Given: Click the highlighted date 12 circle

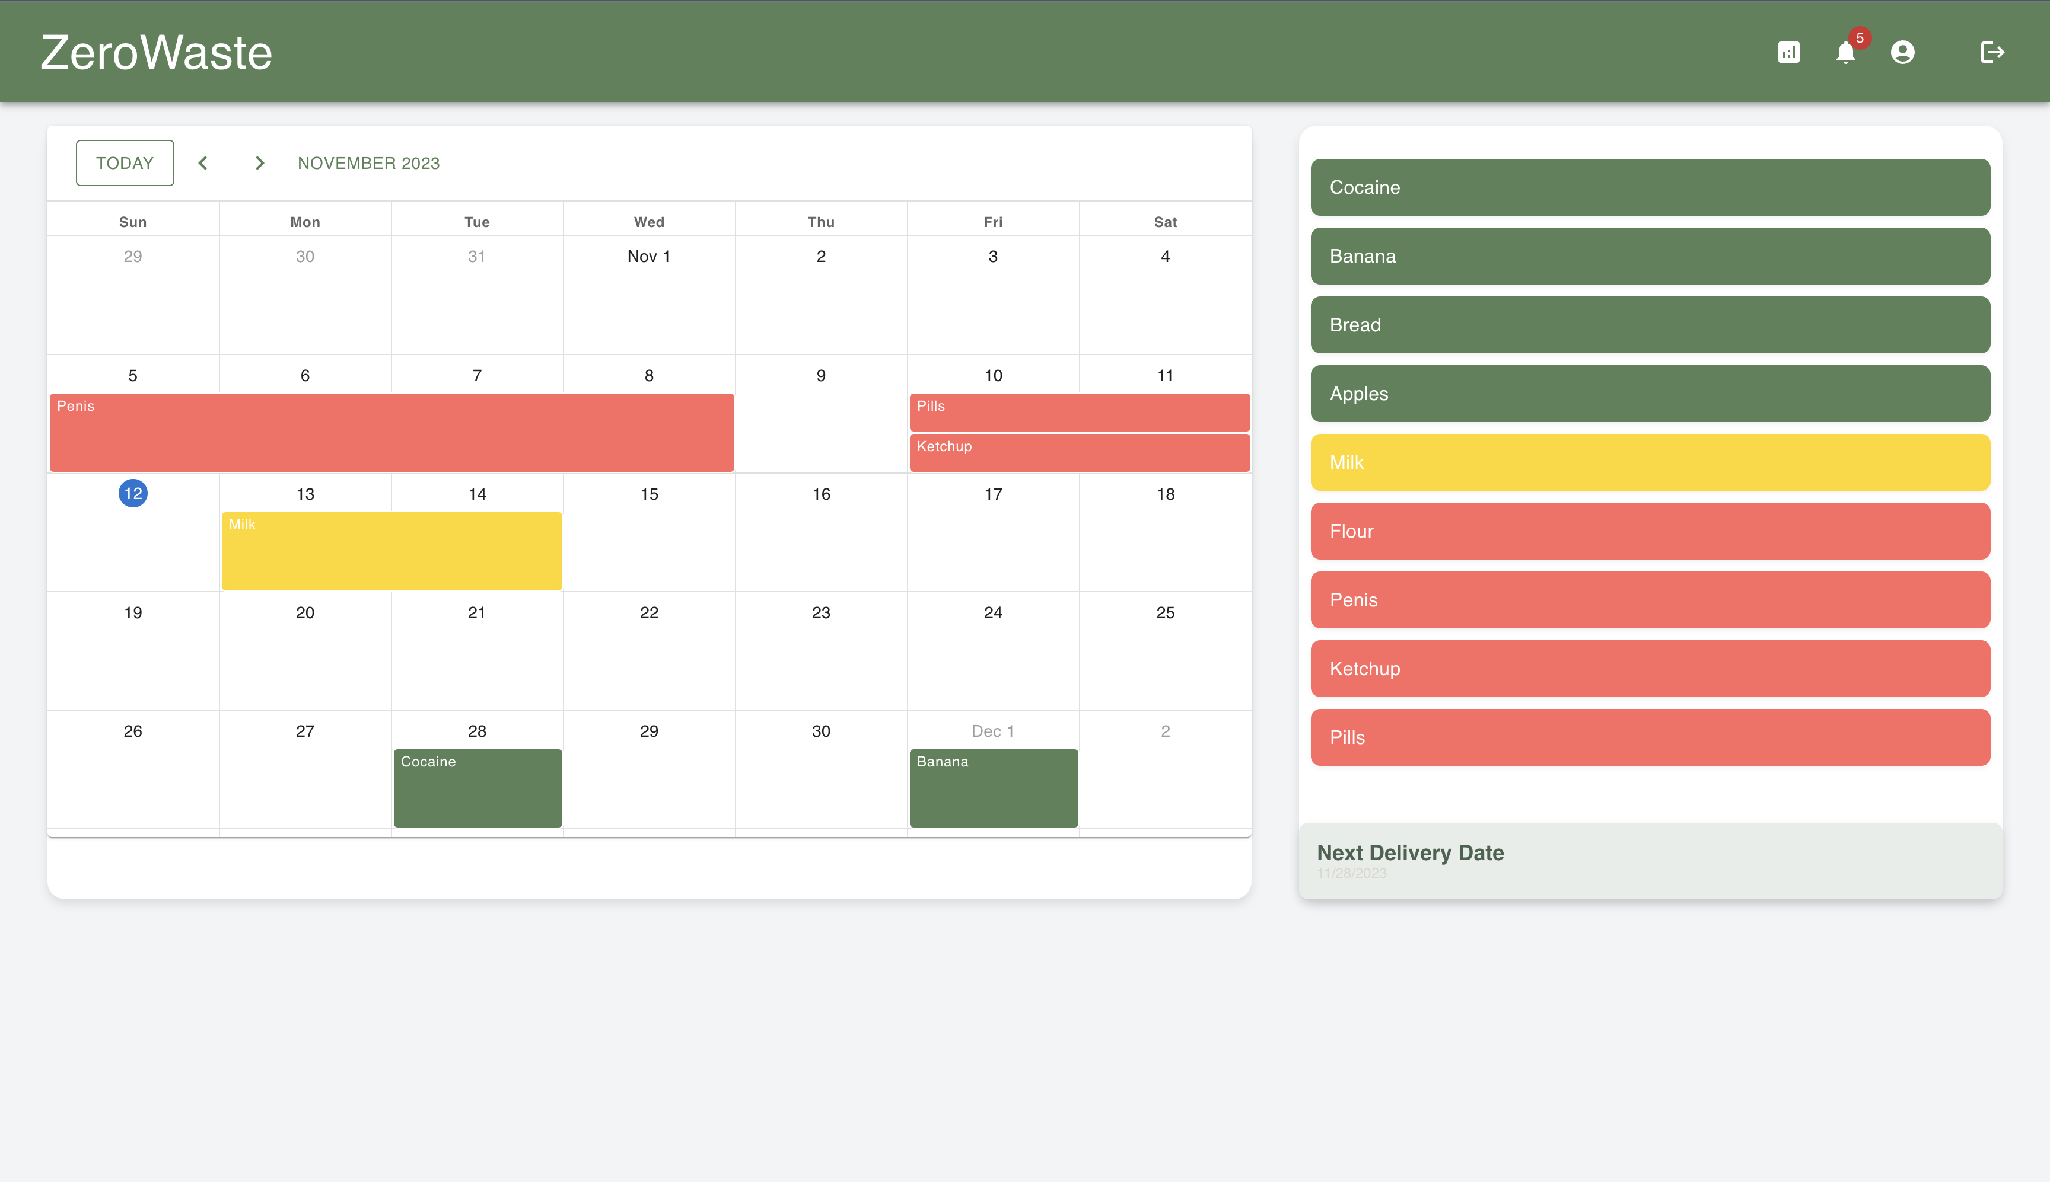Looking at the screenshot, I should coord(133,494).
